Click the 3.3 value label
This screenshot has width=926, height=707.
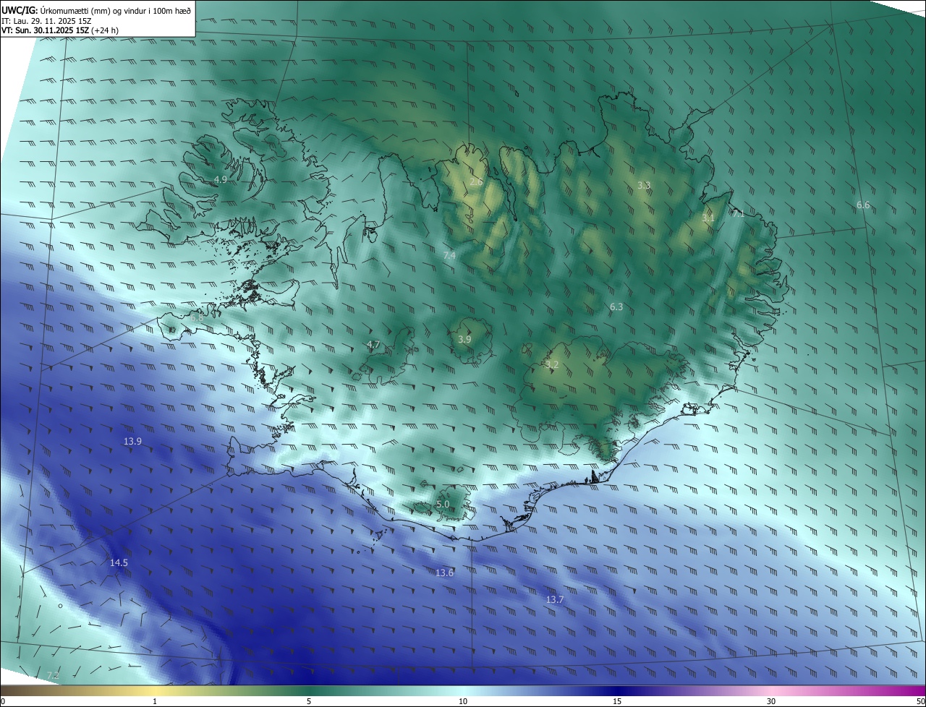(x=644, y=185)
